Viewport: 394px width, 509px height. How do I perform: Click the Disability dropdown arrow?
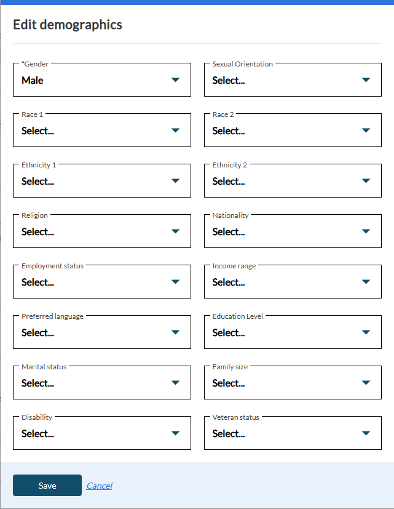[175, 433]
